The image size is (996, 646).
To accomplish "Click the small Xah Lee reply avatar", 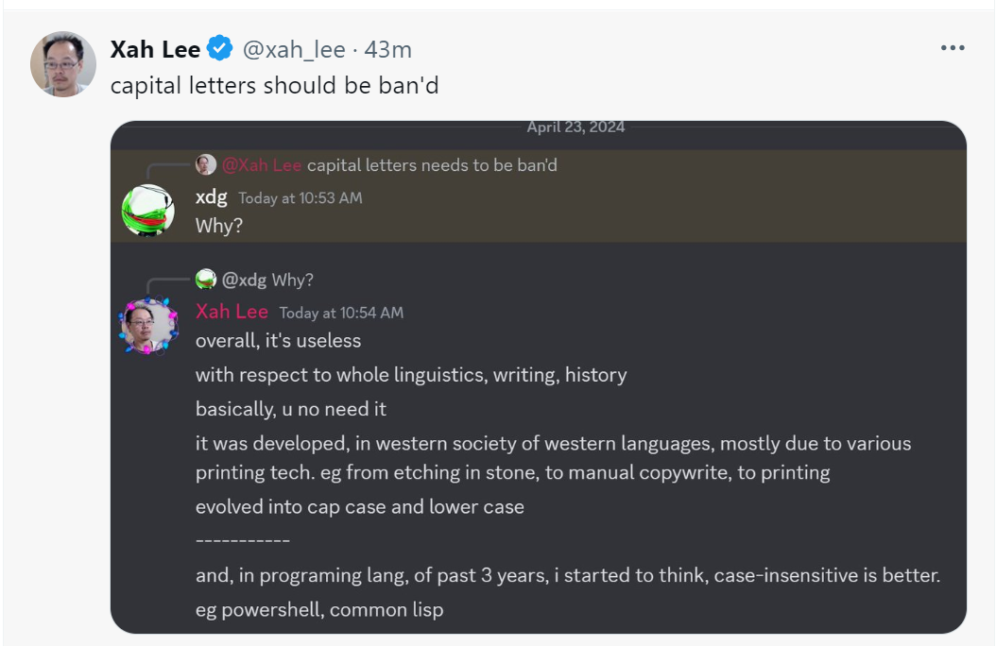I will click(x=206, y=164).
